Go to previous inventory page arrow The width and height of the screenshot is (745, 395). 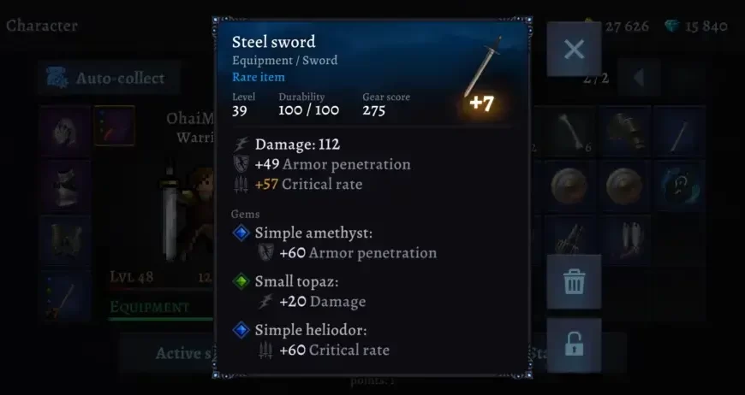pyautogui.click(x=639, y=78)
